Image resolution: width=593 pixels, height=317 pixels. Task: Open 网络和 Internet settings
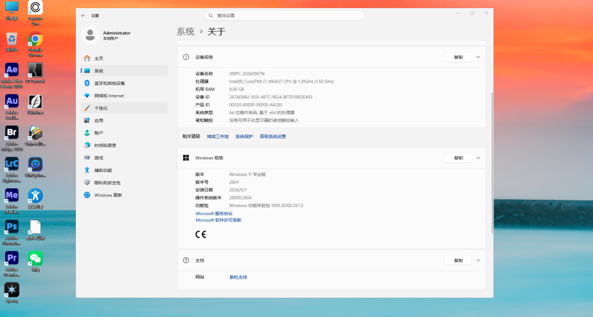click(x=124, y=96)
